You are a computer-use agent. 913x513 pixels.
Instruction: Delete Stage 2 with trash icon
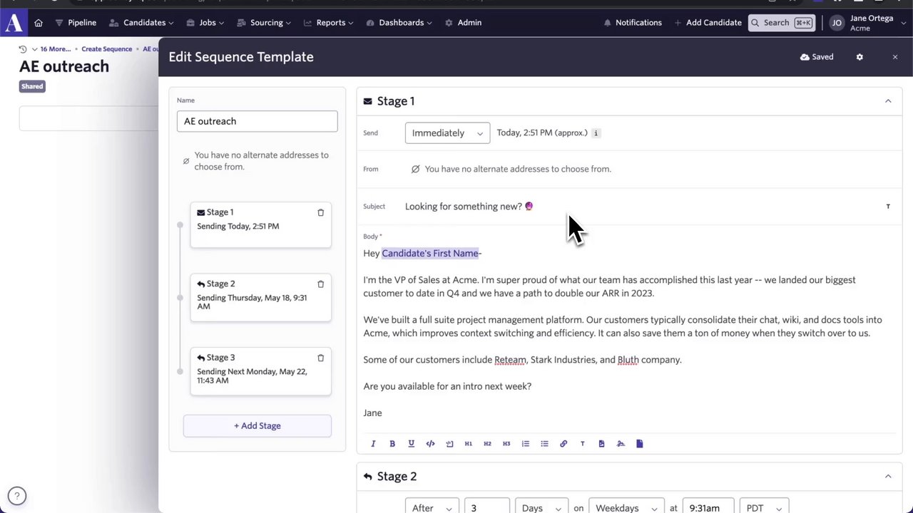point(320,284)
